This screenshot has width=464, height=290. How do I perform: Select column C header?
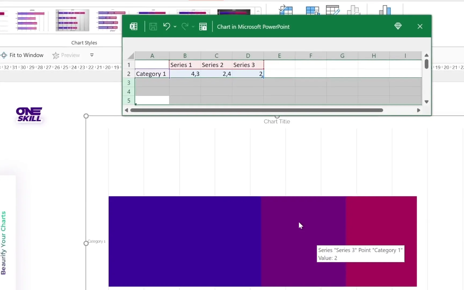tap(216, 56)
